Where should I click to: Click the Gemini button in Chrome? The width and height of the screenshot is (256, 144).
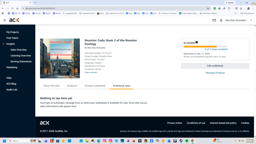[229, 2]
